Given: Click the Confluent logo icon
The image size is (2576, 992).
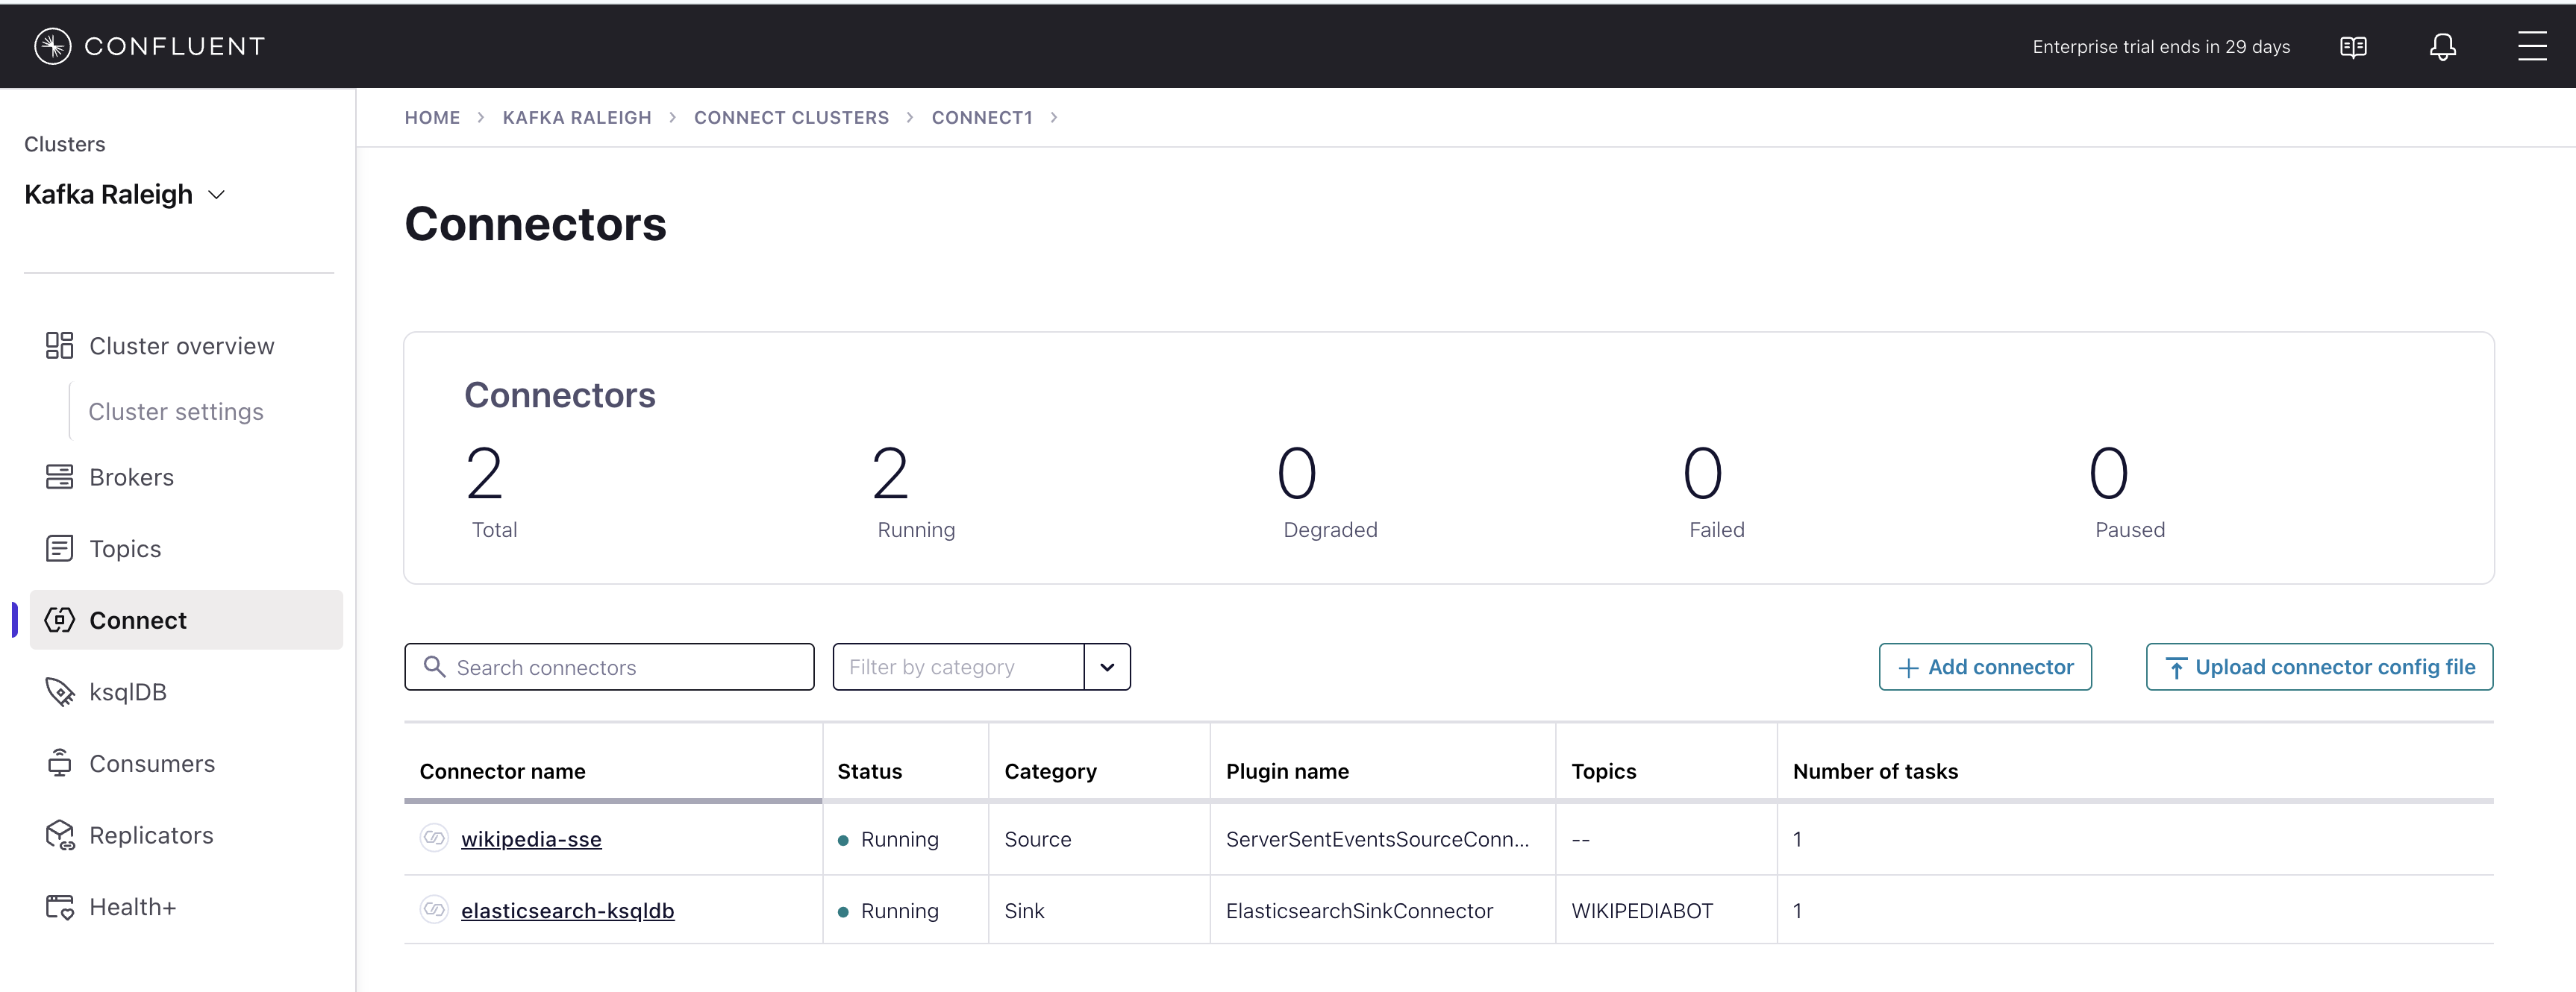Looking at the screenshot, I should (52, 46).
